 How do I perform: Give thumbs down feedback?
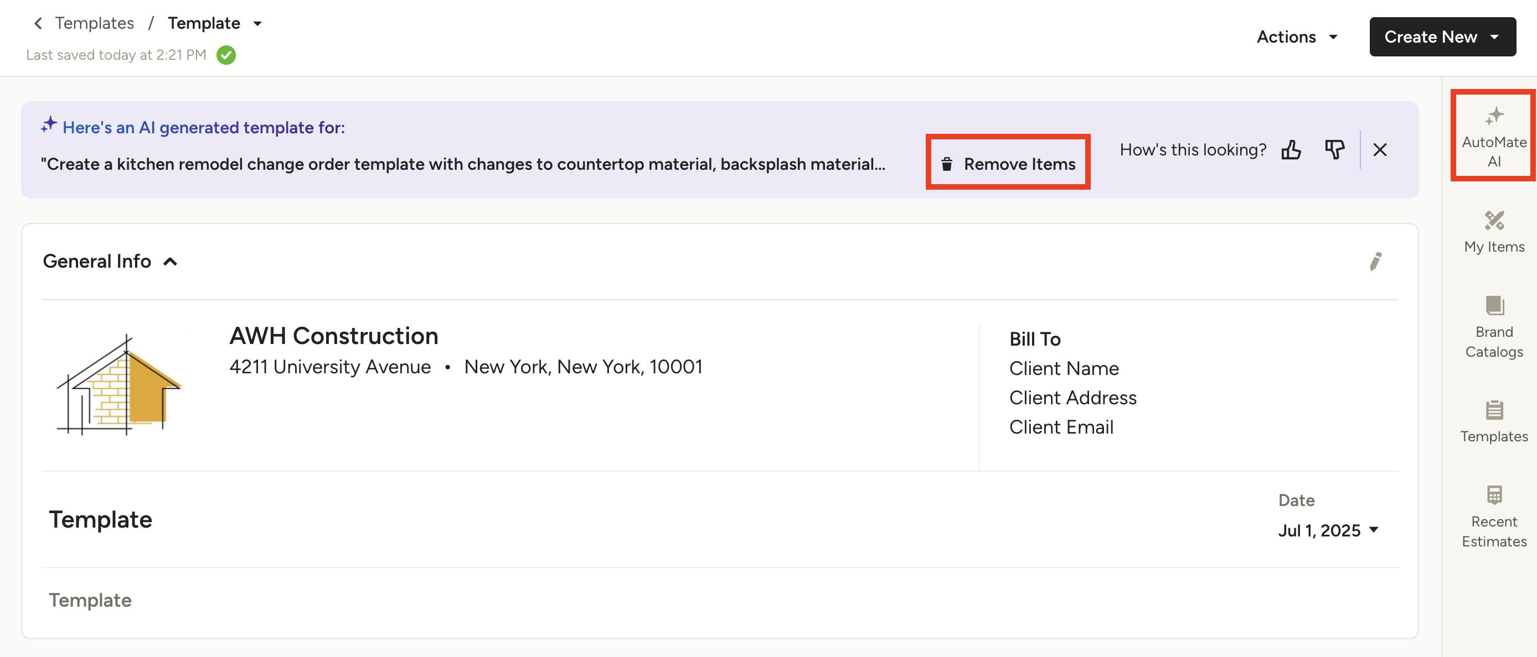(1334, 150)
